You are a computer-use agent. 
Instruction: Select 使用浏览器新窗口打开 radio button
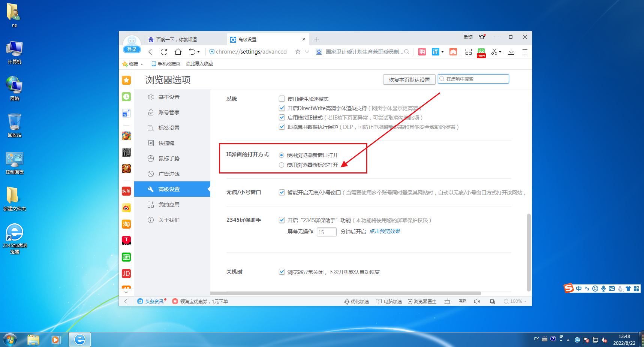click(x=282, y=155)
